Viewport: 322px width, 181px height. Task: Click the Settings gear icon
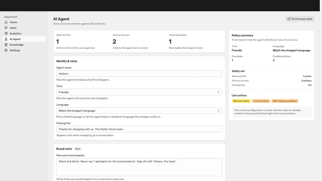(6, 50)
